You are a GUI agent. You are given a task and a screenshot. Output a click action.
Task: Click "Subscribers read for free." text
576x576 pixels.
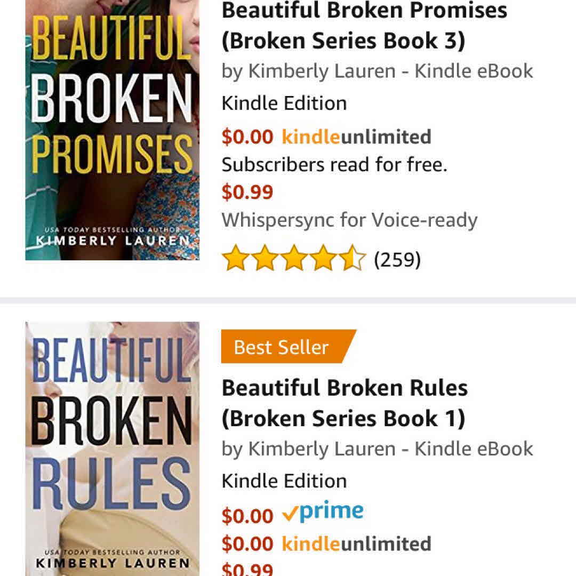(334, 165)
